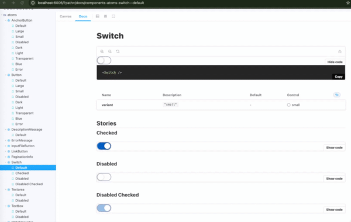Viewport: 351px width, 222px height.
Task: Click the zoom in icon in preview toolbar
Action: tap(102, 51)
